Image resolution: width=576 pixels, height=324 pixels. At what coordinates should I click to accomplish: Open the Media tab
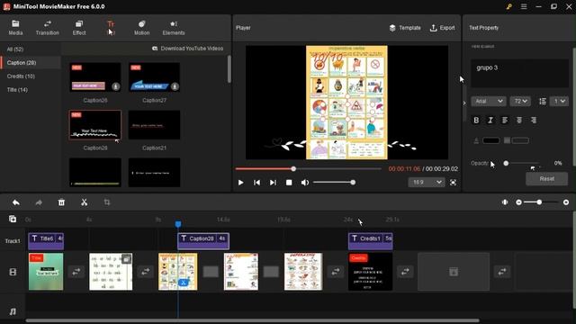(15, 28)
